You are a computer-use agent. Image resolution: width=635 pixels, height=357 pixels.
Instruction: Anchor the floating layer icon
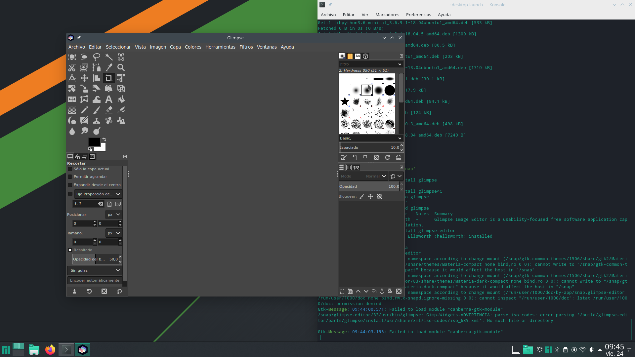click(382, 291)
